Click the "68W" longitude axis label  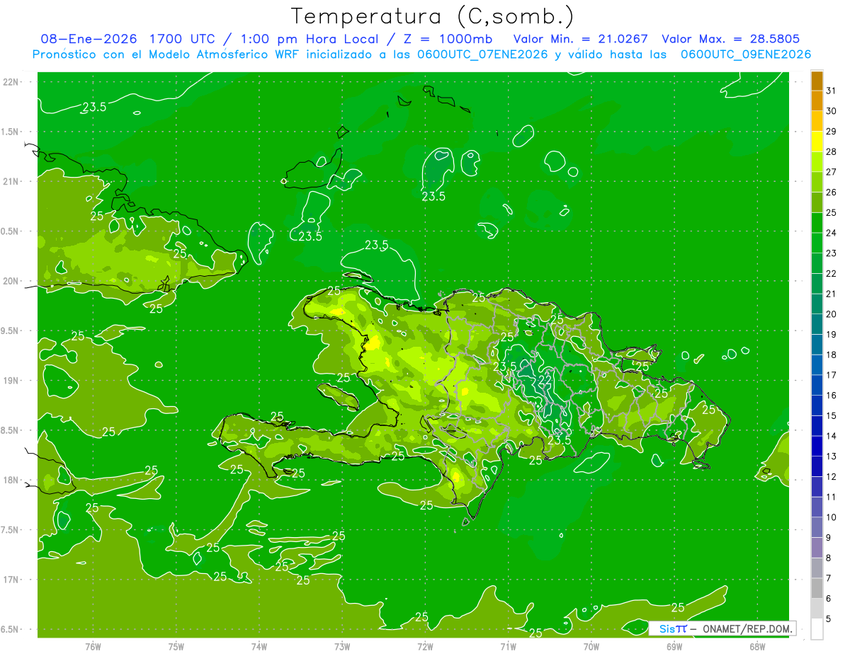click(x=757, y=646)
